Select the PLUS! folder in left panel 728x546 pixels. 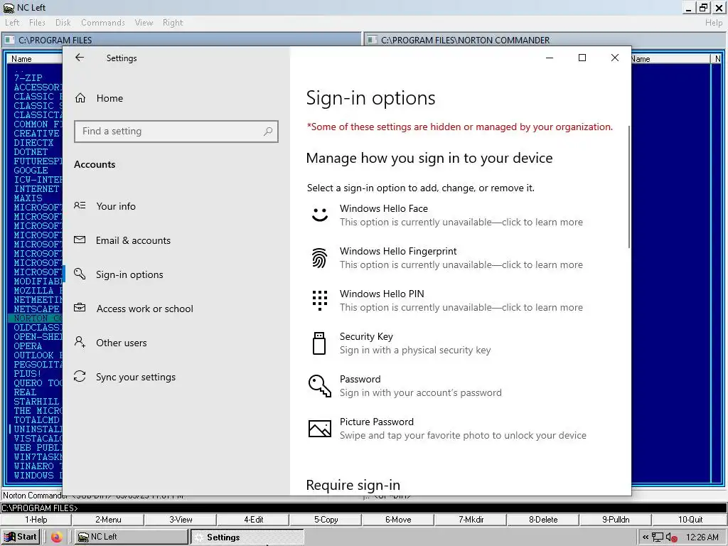pyautogui.click(x=28, y=374)
